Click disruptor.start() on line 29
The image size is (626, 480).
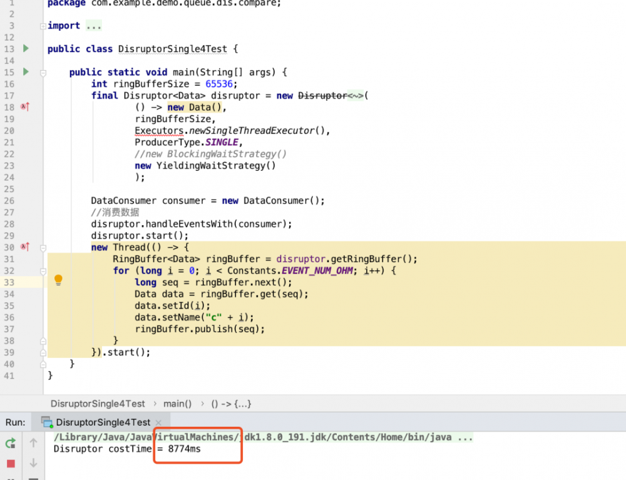click(x=140, y=236)
